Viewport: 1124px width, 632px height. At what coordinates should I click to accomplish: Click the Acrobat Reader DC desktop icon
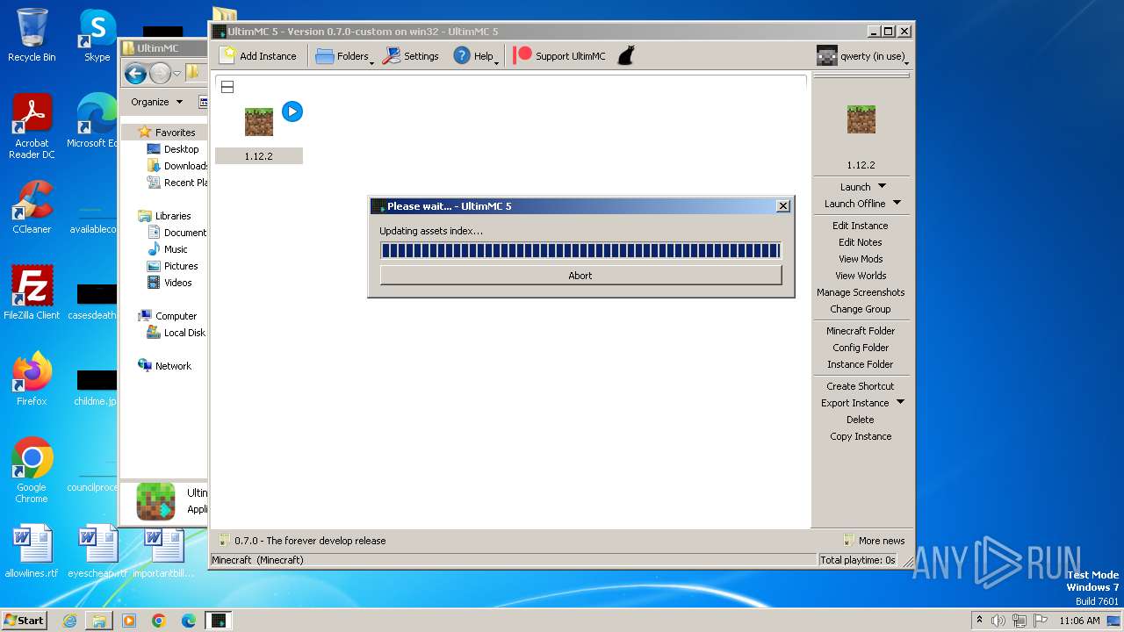tap(32, 126)
